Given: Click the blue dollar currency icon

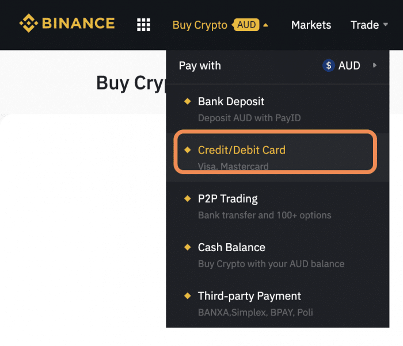Looking at the screenshot, I should coord(329,66).
